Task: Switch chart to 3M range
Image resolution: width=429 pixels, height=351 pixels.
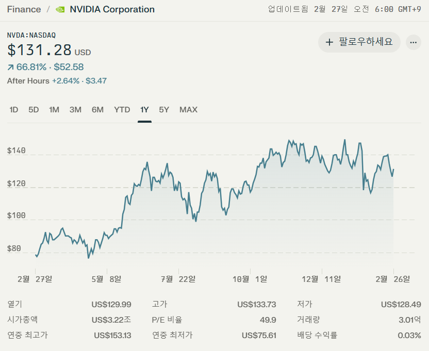Action: [75, 110]
